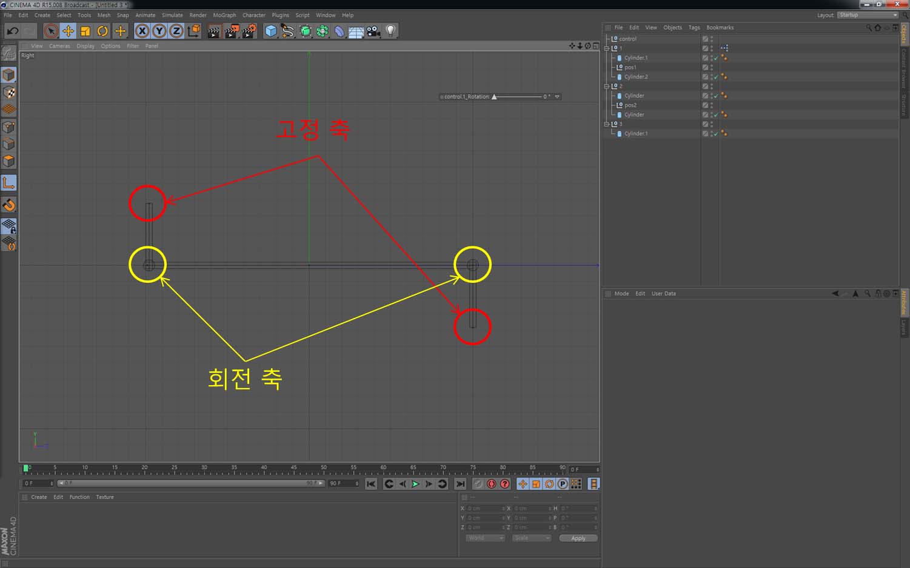Open the viewport Cameras menu
Viewport: 910px width, 568px height.
coord(59,46)
